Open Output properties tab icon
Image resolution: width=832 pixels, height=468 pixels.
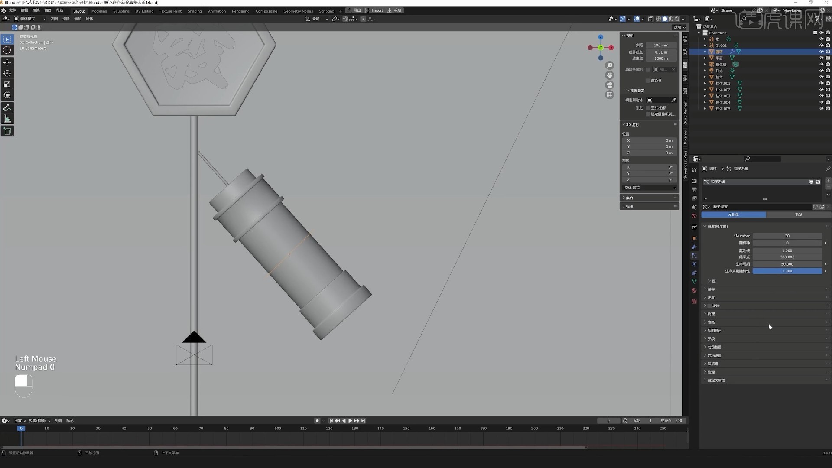(694, 190)
